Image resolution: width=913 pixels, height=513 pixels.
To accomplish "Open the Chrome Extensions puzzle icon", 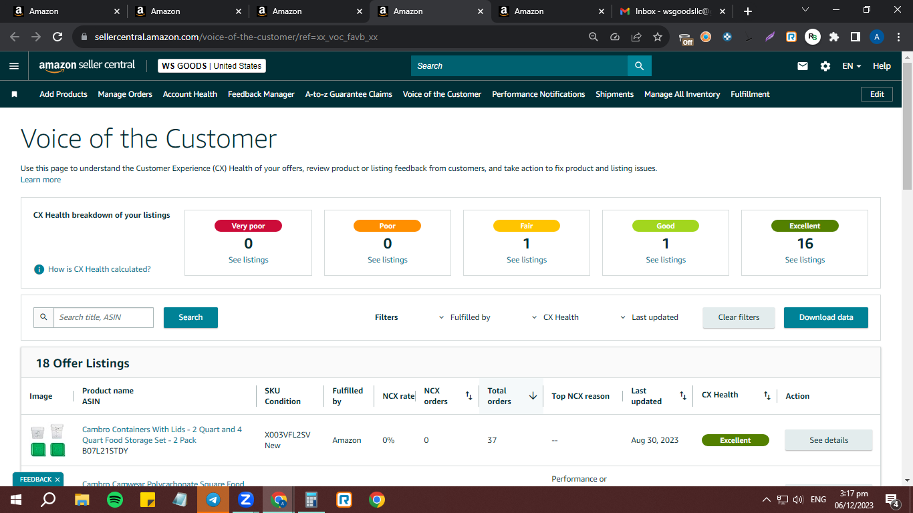I will (x=834, y=37).
